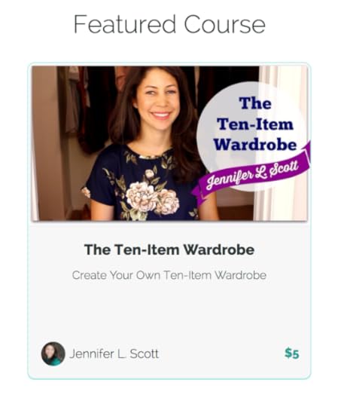Click the word 'Wardrobe' inside the circular badge
Image resolution: width=353 pixels, height=407 pixels.
click(255, 144)
